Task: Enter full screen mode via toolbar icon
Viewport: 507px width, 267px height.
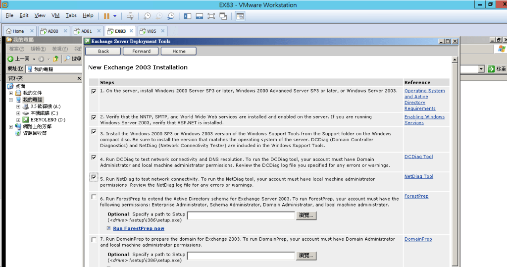Action: tap(211, 16)
